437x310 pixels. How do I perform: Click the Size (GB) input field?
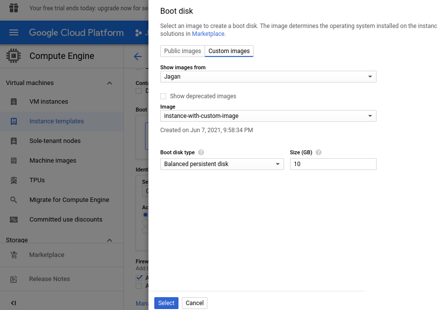coord(333,164)
